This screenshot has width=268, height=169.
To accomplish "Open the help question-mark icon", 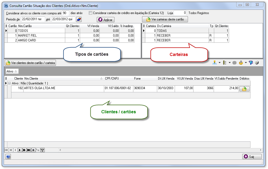I will (x=8, y=157).
